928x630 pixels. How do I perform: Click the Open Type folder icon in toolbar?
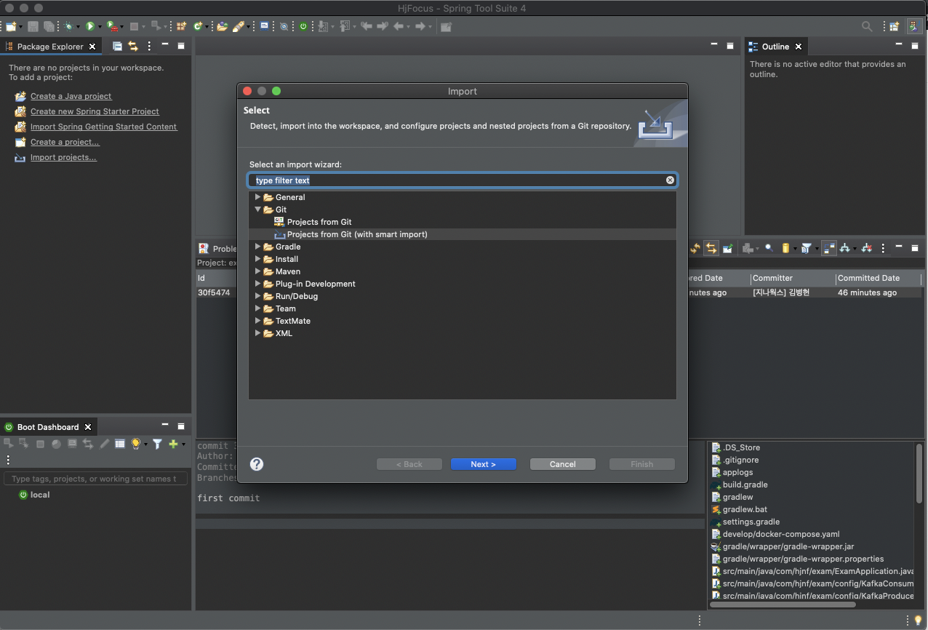(223, 26)
